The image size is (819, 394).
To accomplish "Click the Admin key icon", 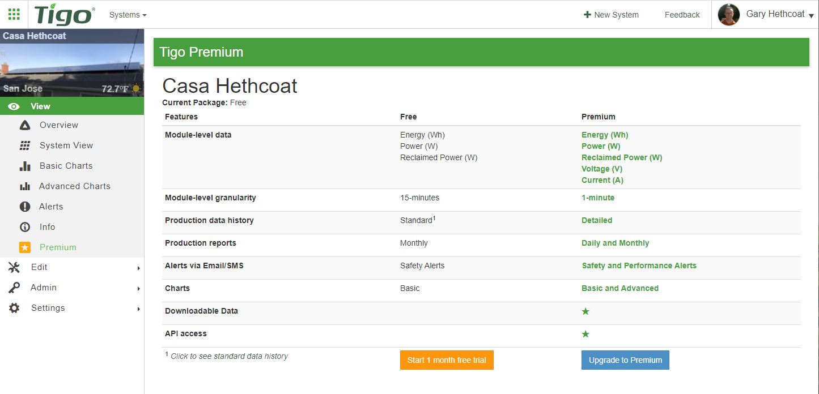I will tap(14, 288).
